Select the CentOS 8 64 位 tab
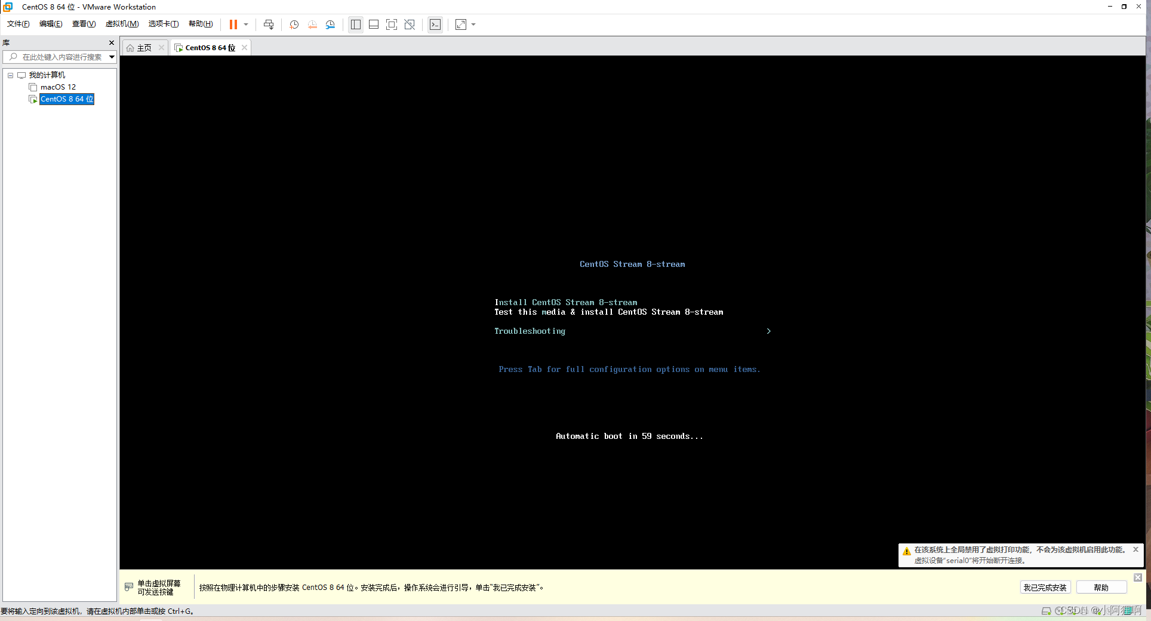 (x=210, y=48)
